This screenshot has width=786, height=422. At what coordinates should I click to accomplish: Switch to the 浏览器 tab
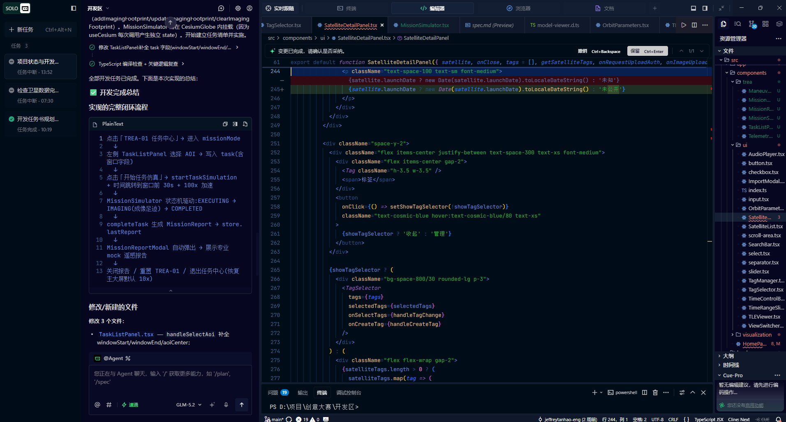[519, 8]
